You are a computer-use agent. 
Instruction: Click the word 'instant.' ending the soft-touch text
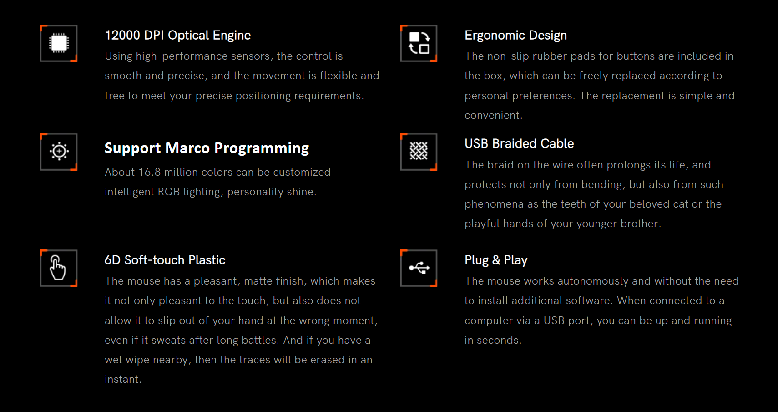pyautogui.click(x=123, y=380)
